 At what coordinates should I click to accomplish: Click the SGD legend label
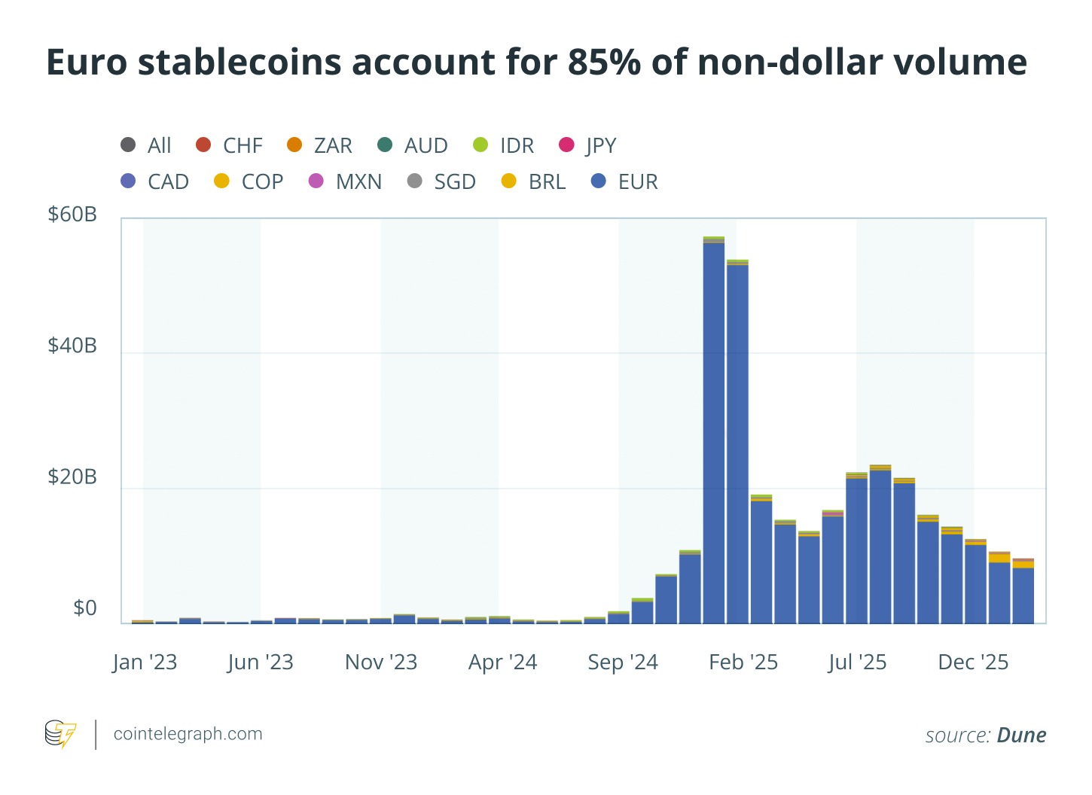pyautogui.click(x=455, y=182)
